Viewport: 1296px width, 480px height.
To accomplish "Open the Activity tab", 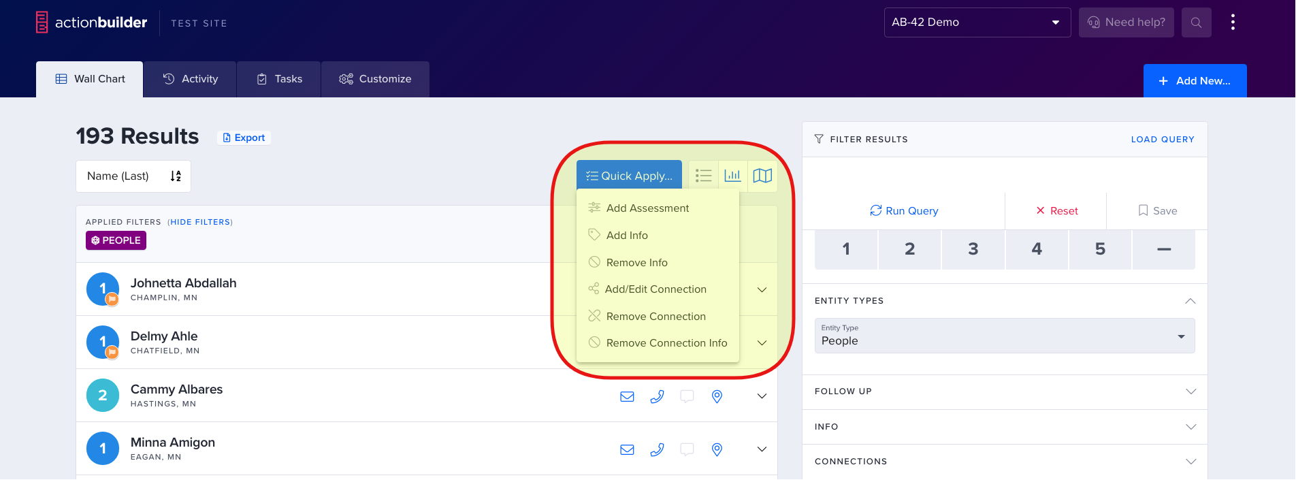I will click(191, 79).
